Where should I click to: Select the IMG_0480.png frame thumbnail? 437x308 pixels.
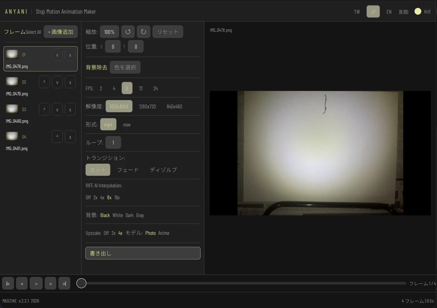(x=12, y=109)
